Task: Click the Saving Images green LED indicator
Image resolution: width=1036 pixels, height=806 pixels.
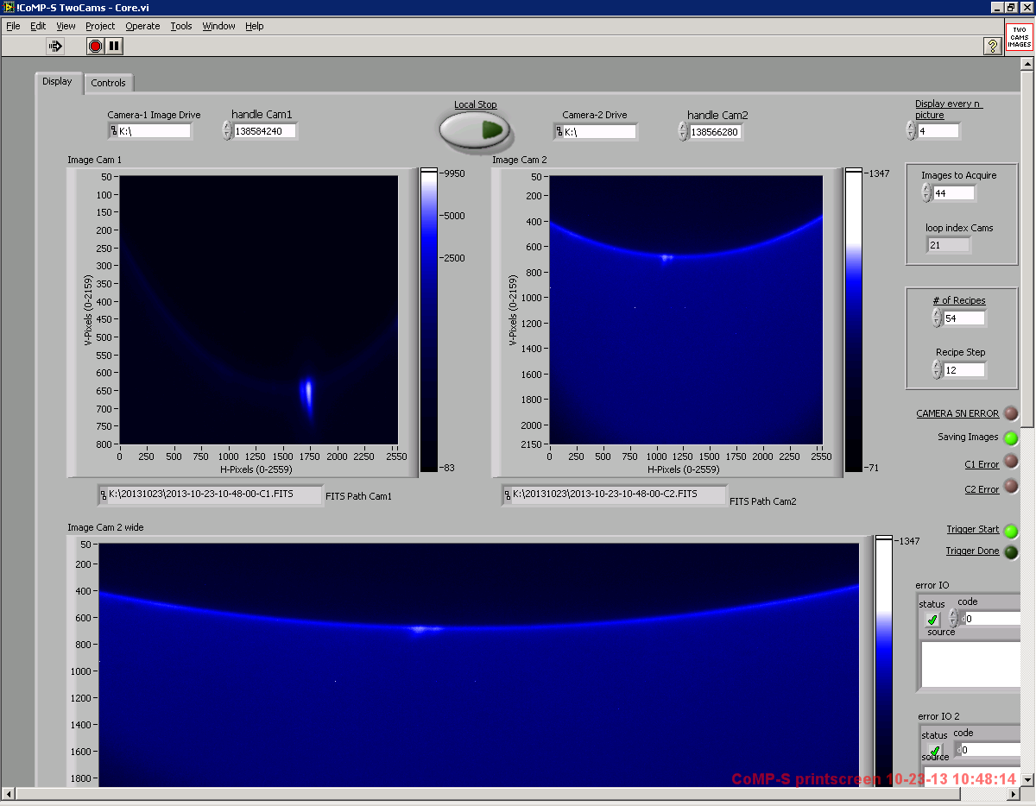Action: (1011, 438)
